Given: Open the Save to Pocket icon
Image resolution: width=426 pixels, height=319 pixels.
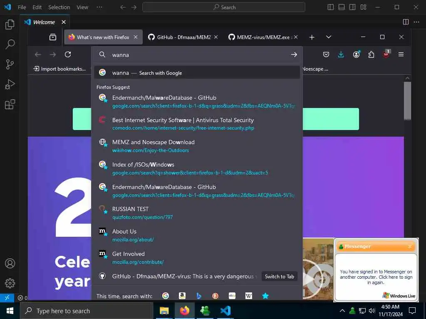Looking at the screenshot, I should point(326,54).
